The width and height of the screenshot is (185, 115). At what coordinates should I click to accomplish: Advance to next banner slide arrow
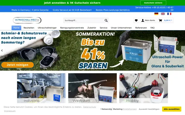(x=183, y=51)
